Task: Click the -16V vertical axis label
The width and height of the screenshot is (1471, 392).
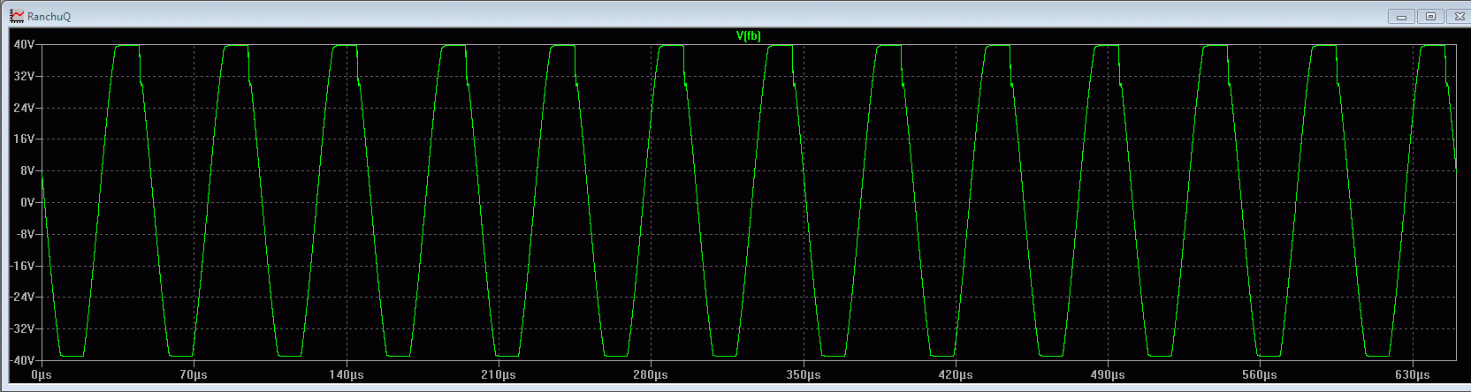Action: click(23, 266)
